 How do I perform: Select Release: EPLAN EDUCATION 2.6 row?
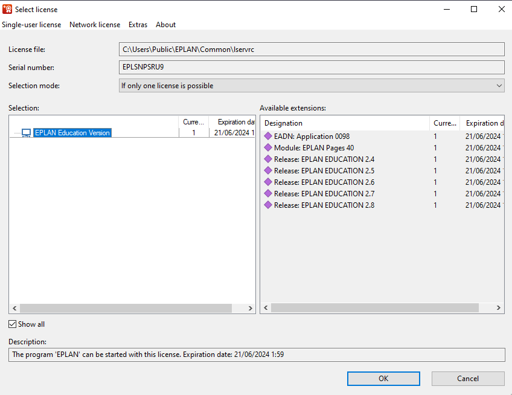point(382,182)
